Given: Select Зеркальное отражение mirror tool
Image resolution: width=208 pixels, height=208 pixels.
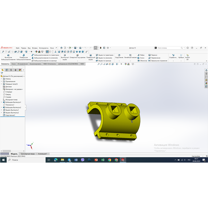Looking at the screenshot, I should tap(158, 61).
